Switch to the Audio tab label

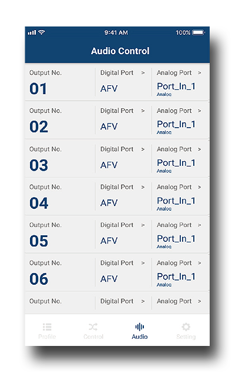coord(140,337)
